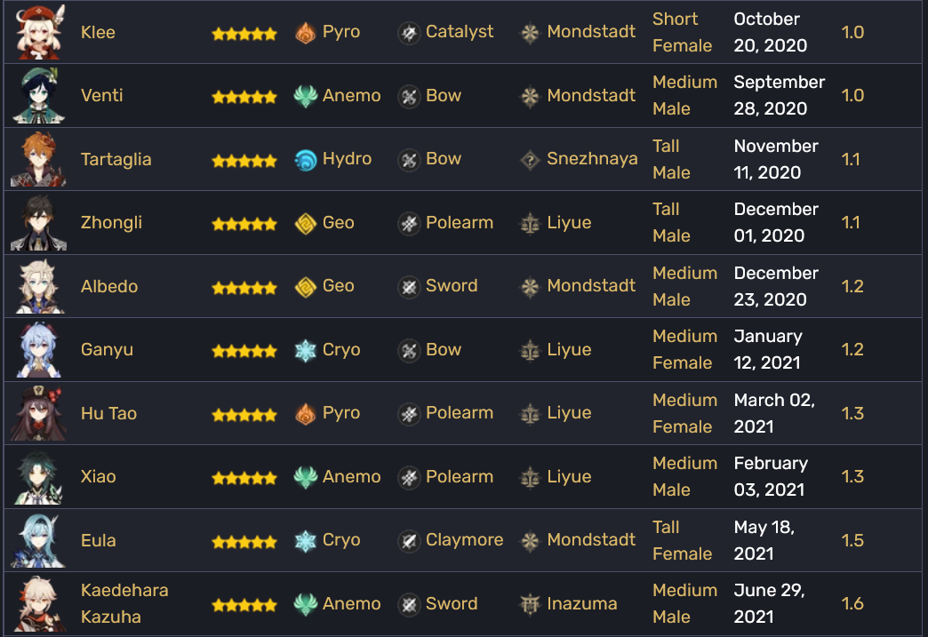Click Ganyu's Cryo element icon

(306, 350)
